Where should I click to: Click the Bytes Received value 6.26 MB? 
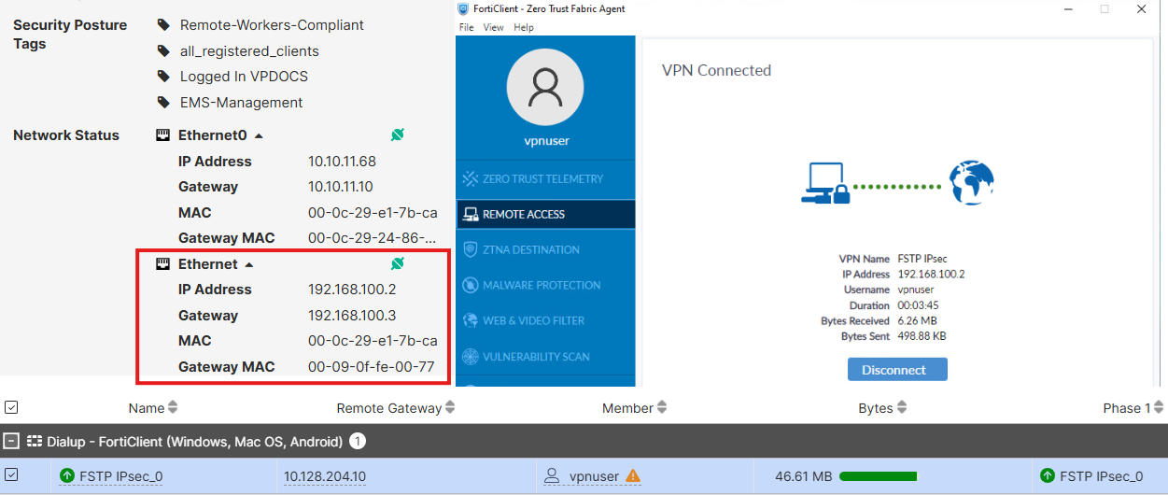(x=918, y=320)
